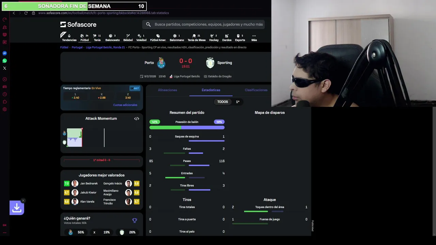Click the Sporting team crest
This screenshot has height=245, width=436.
tap(210, 63)
